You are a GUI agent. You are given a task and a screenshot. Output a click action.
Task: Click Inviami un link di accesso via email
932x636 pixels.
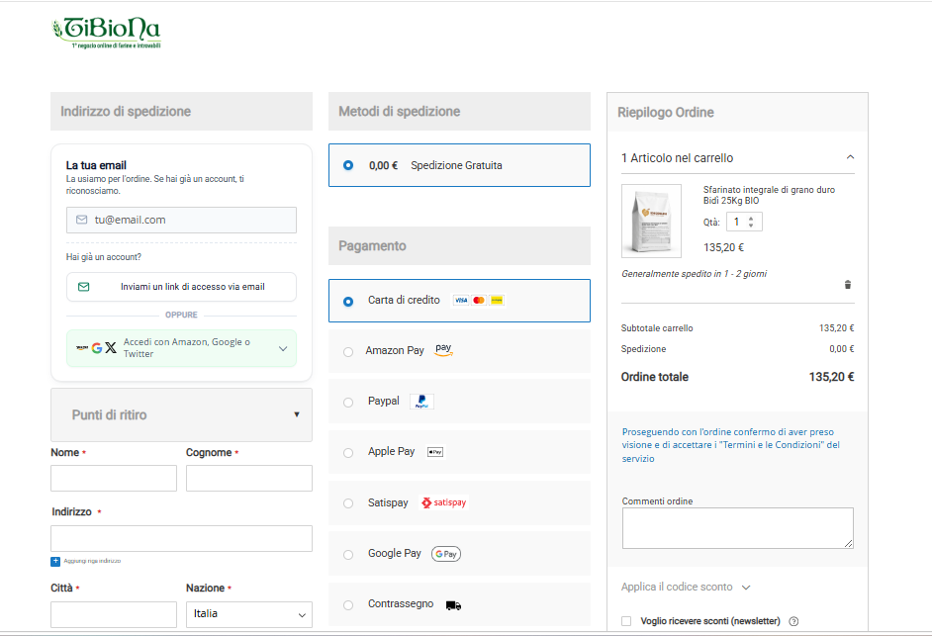[x=181, y=287]
